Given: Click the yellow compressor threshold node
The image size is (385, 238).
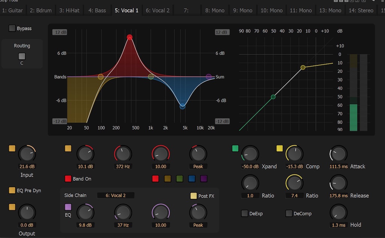Looking at the screenshot, I should [x=303, y=68].
